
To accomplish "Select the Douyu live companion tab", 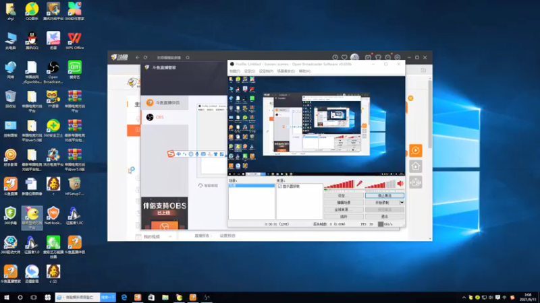I will coord(165,103).
